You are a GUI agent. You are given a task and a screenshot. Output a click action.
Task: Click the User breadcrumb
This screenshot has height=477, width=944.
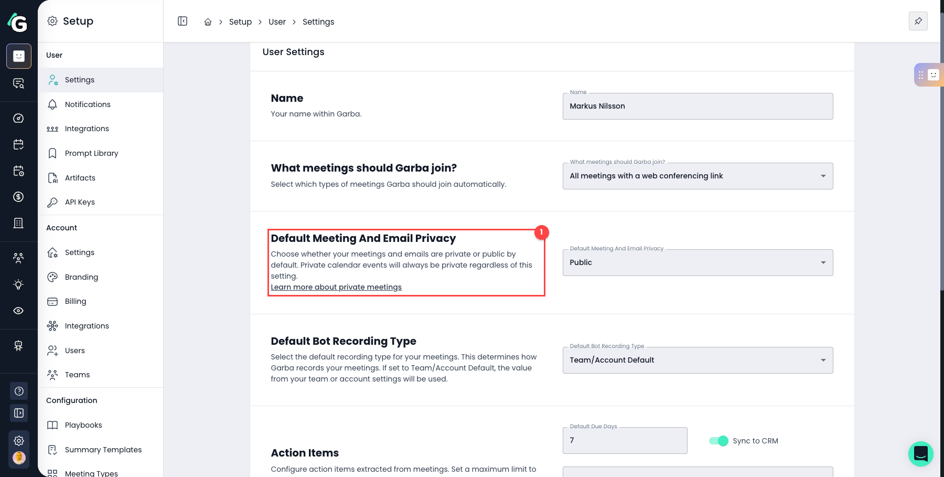(x=277, y=22)
